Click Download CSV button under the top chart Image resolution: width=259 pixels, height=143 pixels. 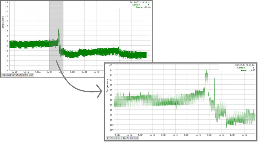18,75
